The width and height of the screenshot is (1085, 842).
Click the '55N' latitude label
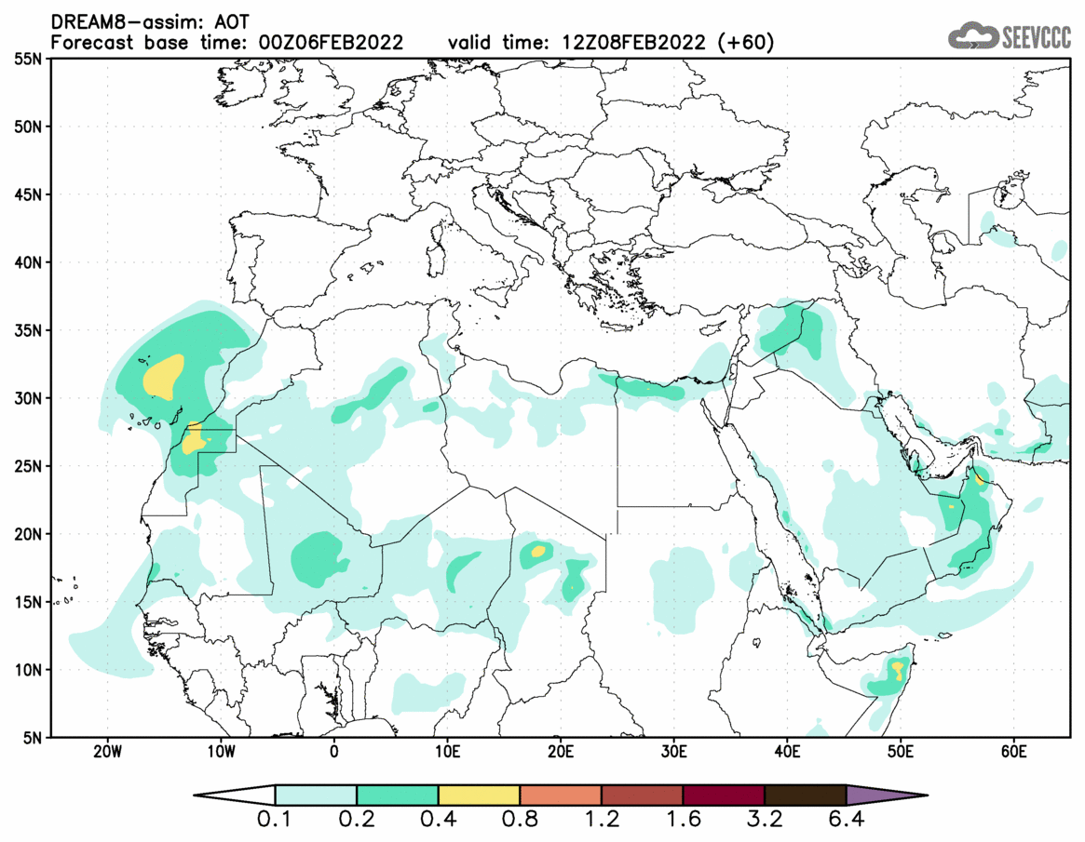click(x=28, y=59)
